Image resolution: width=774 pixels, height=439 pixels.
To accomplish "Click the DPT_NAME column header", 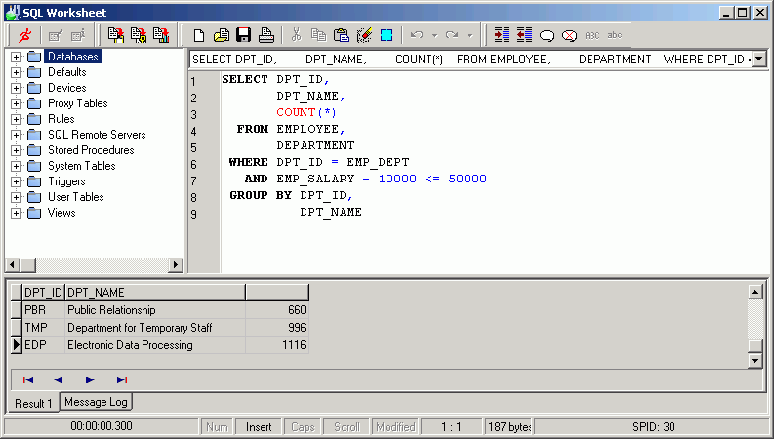I will click(154, 292).
